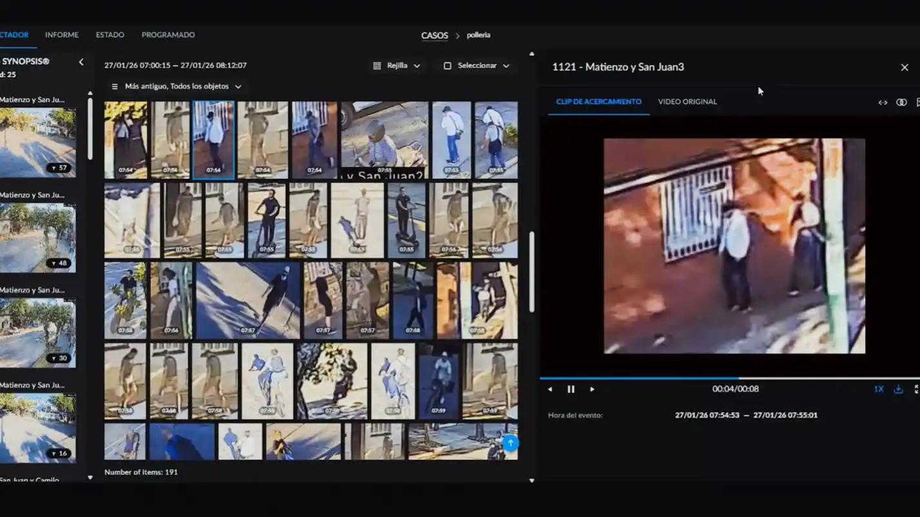Step back one frame in clip
920x517 pixels.
[550, 389]
